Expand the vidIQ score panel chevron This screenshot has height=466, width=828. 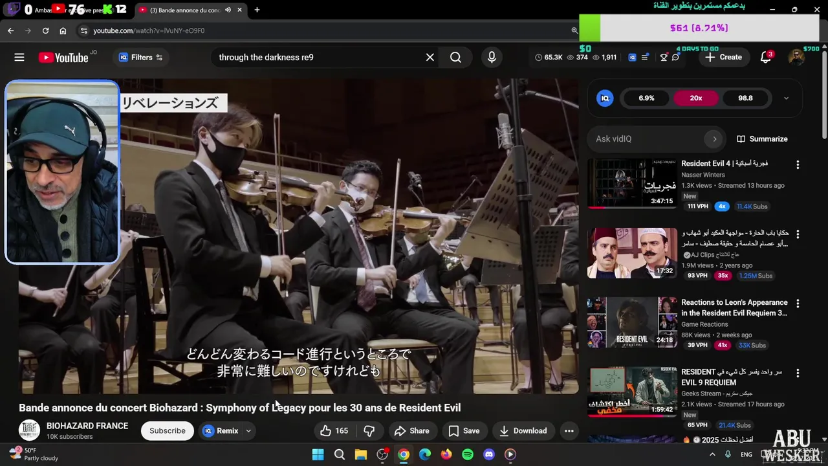786,98
